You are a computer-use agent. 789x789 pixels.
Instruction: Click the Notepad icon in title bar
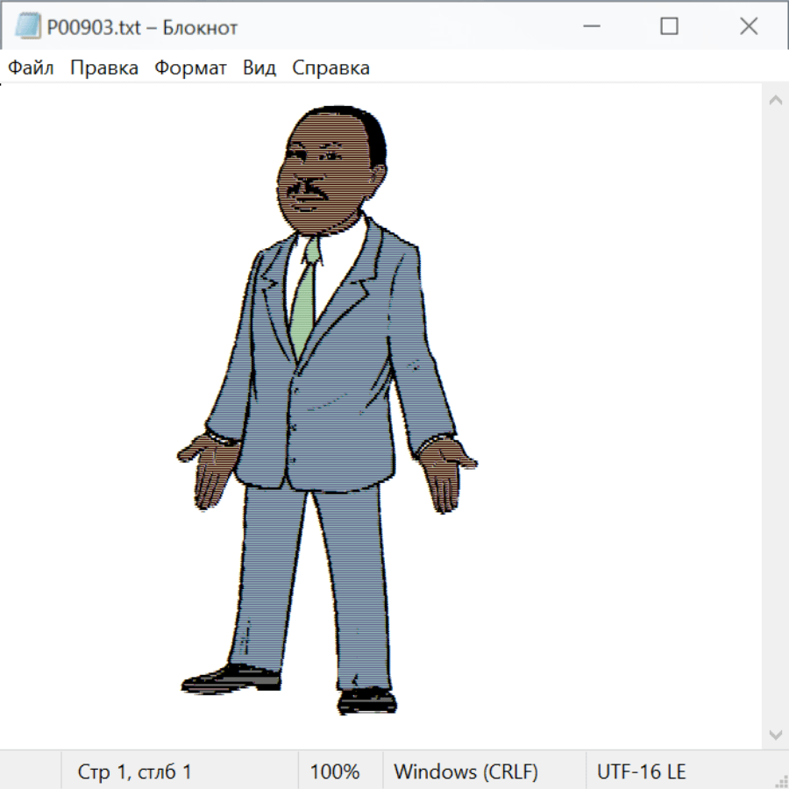tap(26, 27)
